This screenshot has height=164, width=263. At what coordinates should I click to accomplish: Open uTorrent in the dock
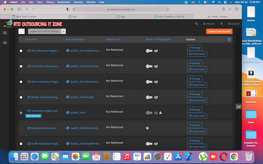pyautogui.click(x=203, y=157)
